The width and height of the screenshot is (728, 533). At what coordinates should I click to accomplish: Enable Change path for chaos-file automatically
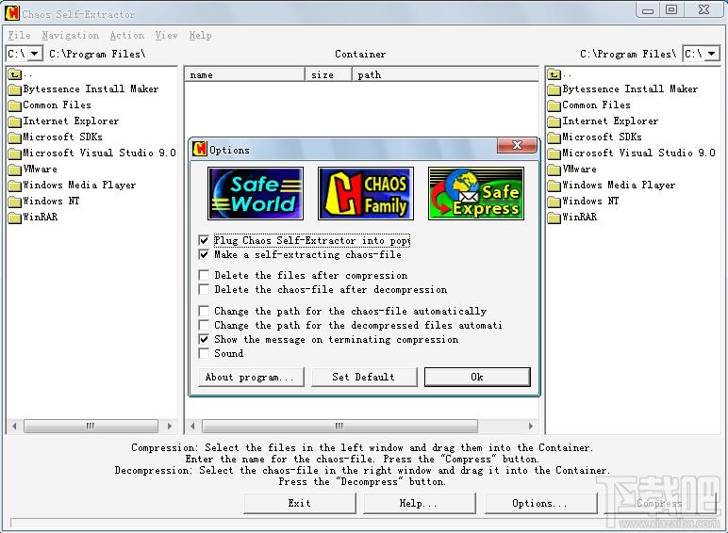pyautogui.click(x=204, y=311)
